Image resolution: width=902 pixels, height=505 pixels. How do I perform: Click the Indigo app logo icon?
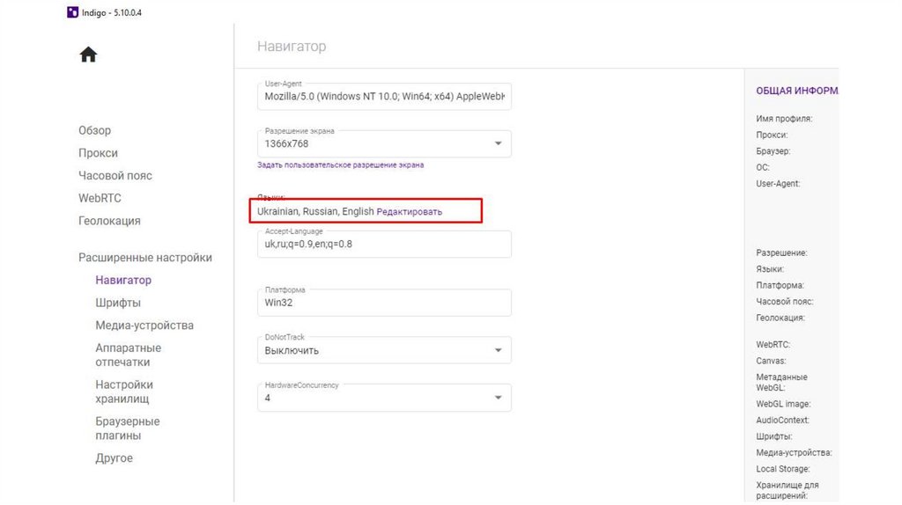pos(71,12)
